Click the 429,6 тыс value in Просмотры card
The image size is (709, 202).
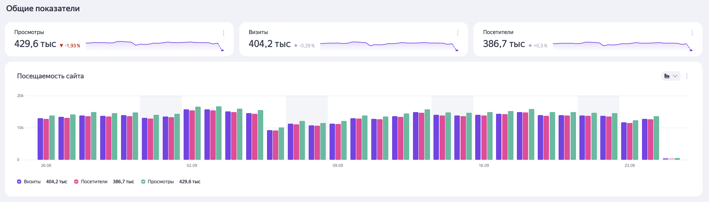(x=35, y=44)
